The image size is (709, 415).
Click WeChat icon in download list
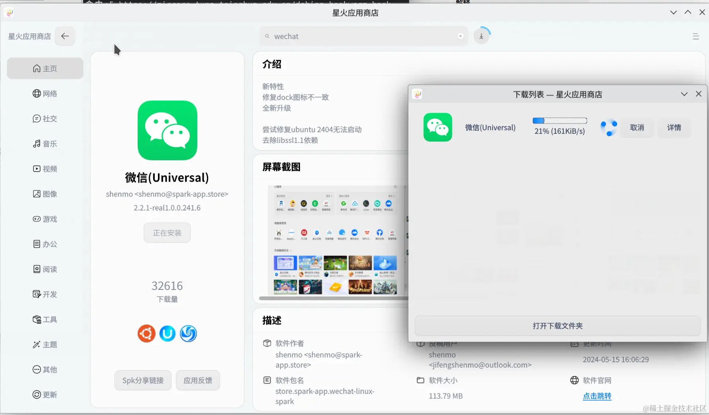click(x=438, y=127)
